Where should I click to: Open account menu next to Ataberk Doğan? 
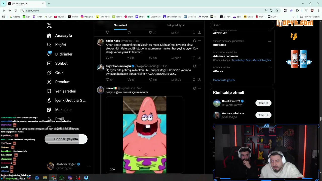(88, 166)
